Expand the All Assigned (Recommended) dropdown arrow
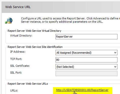Viewport: 120px width, 94px height. (x=115, y=53)
